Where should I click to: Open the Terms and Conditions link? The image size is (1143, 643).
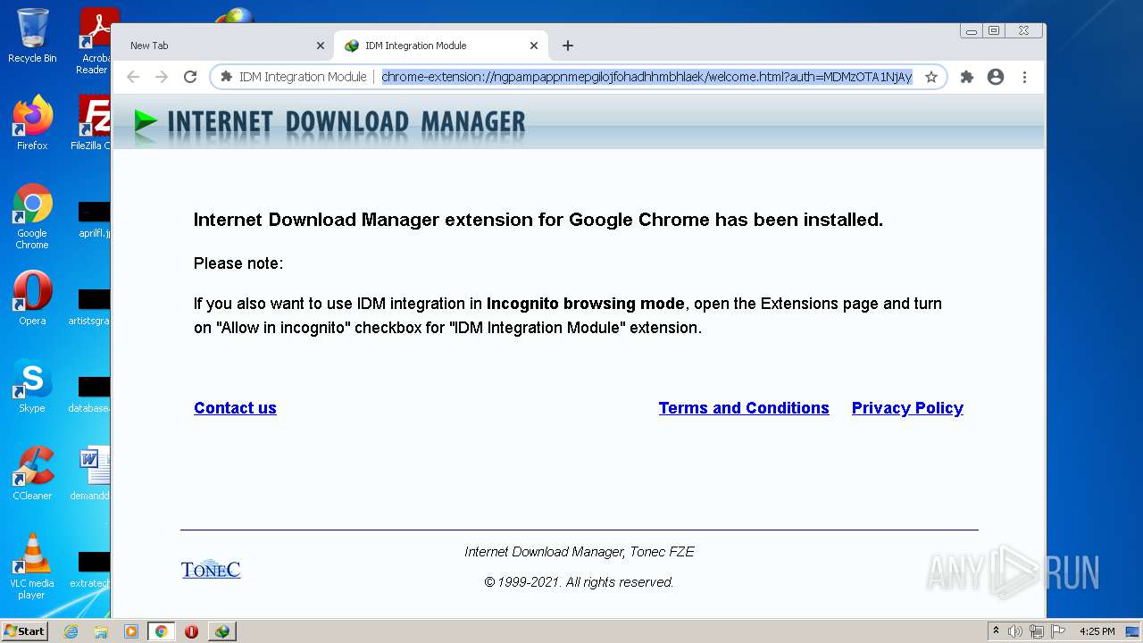click(x=744, y=408)
